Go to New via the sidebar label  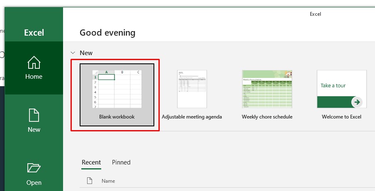point(34,130)
